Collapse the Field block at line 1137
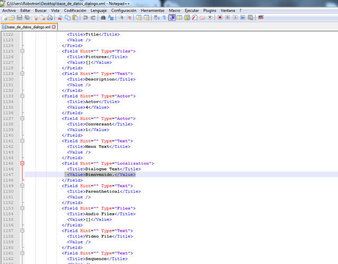The width and height of the screenshot is (338, 264). coord(22,118)
